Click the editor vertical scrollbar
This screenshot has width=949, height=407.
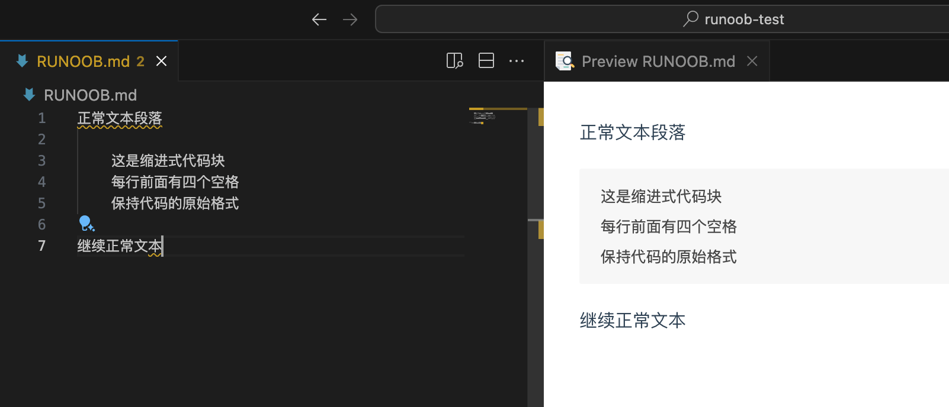click(x=536, y=266)
